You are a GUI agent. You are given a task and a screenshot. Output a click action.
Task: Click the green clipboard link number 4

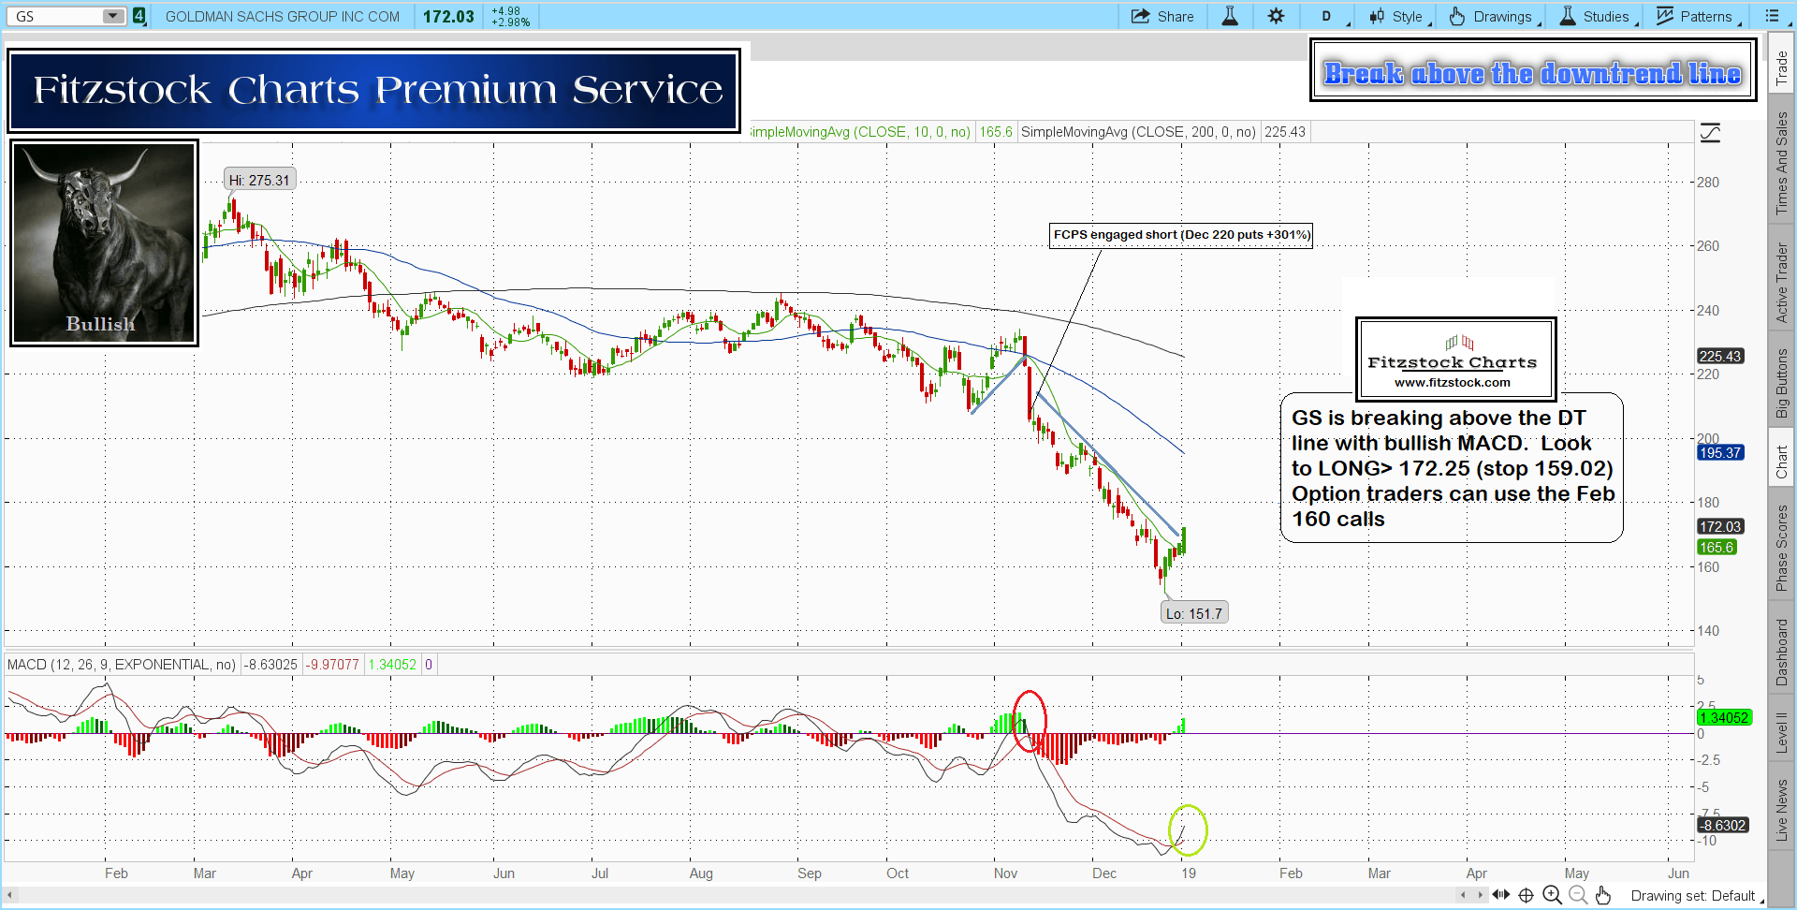tap(139, 16)
